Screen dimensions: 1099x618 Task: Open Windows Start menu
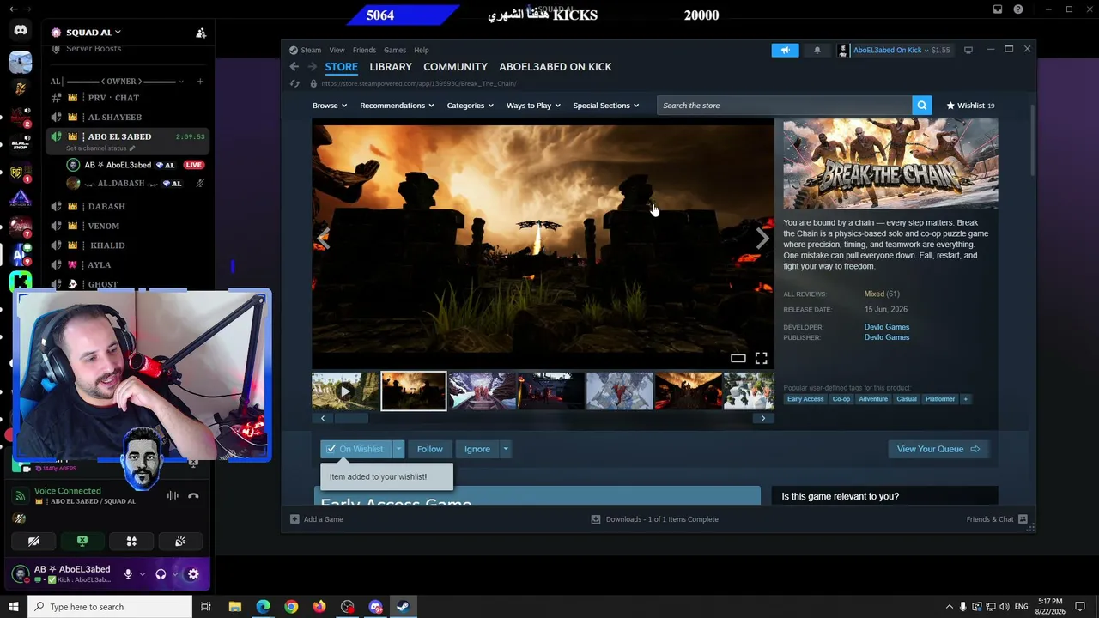(x=14, y=607)
